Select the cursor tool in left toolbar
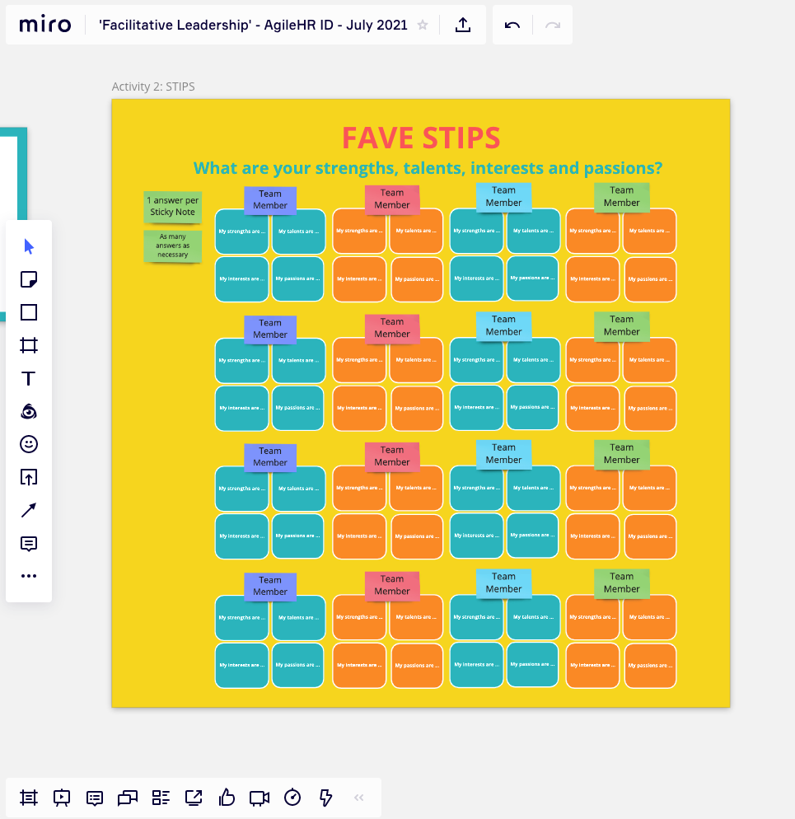Viewport: 795px width, 819px height. [29, 246]
